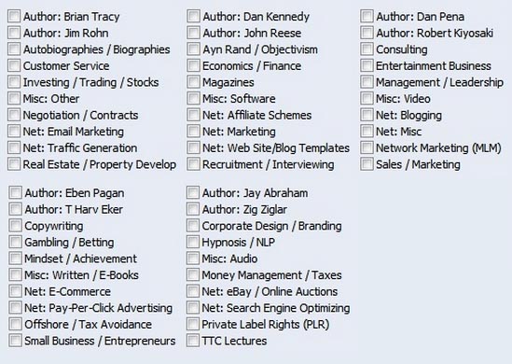Check Real Estate / Property Develop
Viewport: 512px width, 364px height.
pos(14,164)
